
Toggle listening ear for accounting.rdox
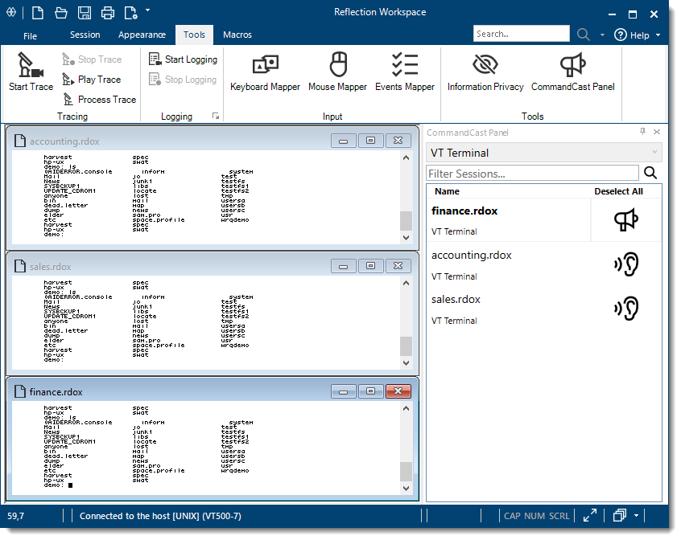coord(625,264)
